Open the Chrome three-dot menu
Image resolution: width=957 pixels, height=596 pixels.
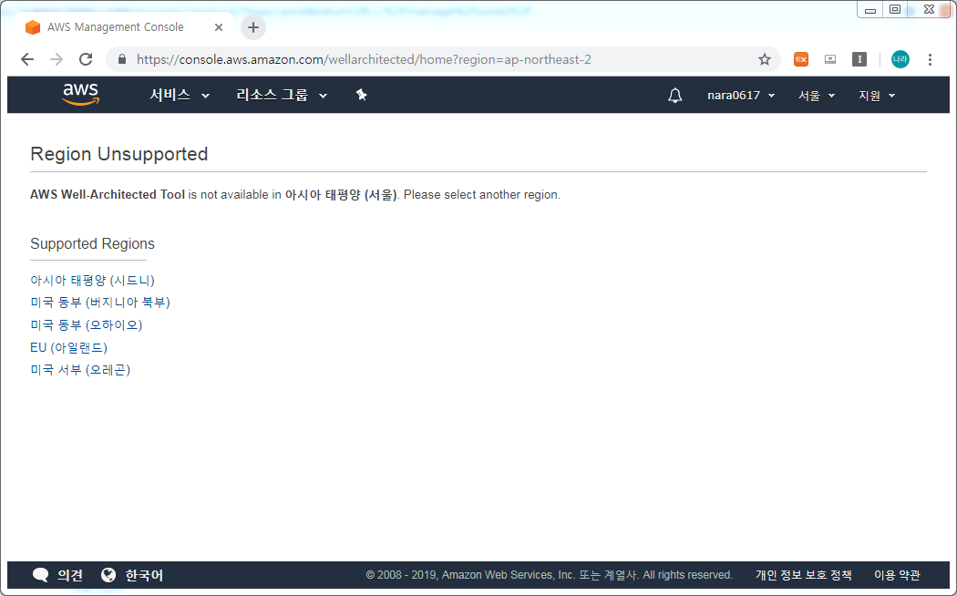930,59
